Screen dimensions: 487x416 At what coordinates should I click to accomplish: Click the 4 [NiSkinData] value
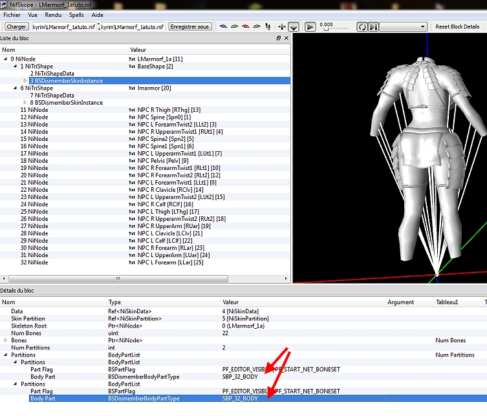[x=241, y=311]
